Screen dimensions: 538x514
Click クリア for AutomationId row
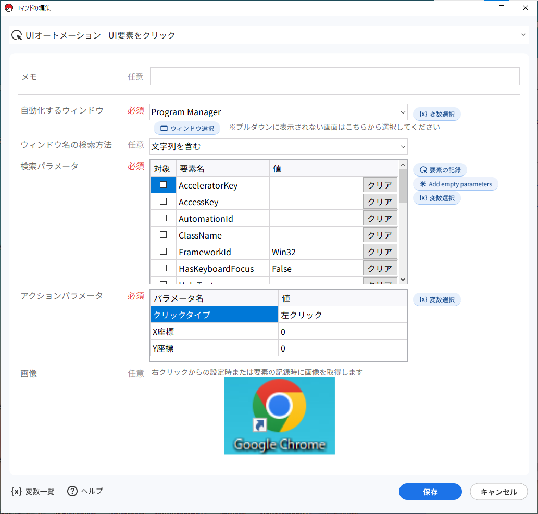380,218
